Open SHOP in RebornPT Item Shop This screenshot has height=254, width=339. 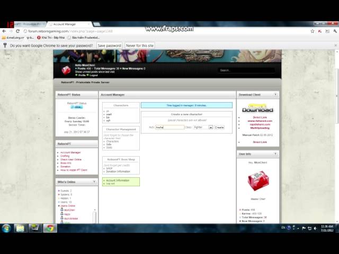coord(109,168)
